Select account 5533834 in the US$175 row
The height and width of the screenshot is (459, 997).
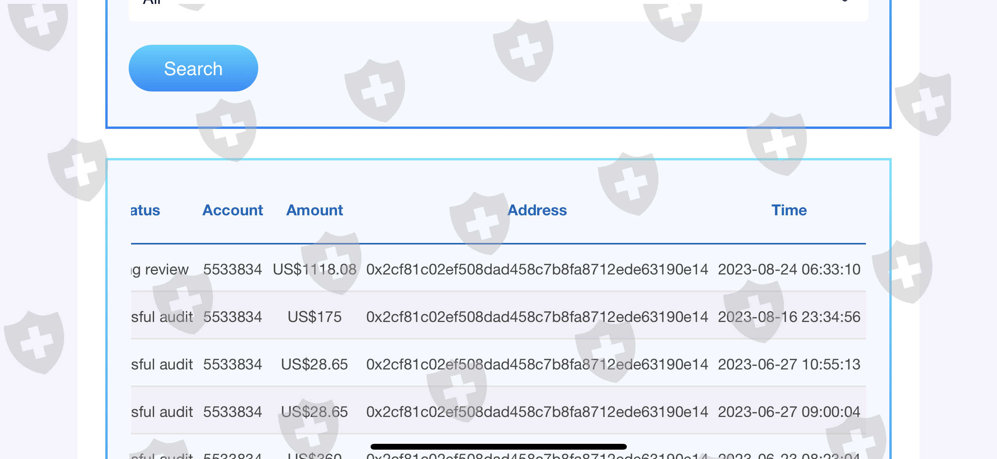click(232, 317)
